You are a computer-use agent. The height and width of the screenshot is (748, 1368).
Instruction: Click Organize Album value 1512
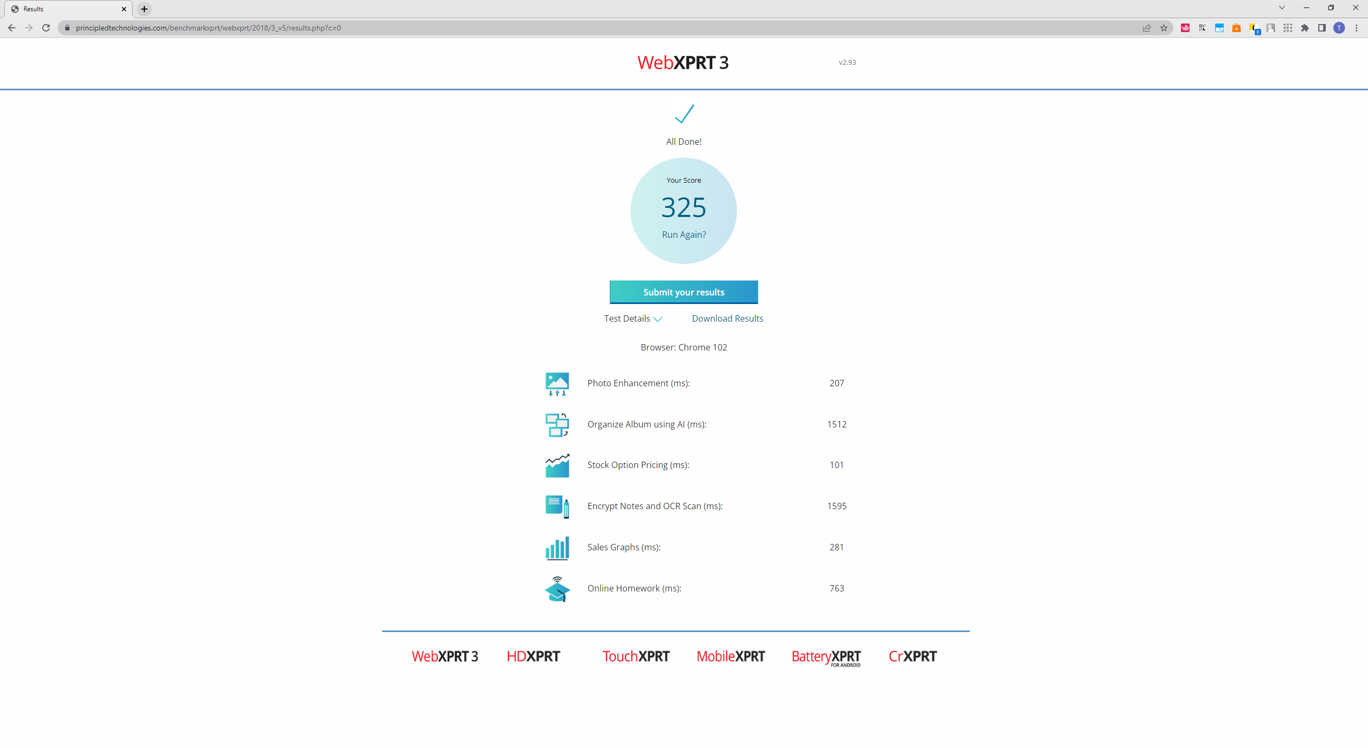(x=836, y=424)
